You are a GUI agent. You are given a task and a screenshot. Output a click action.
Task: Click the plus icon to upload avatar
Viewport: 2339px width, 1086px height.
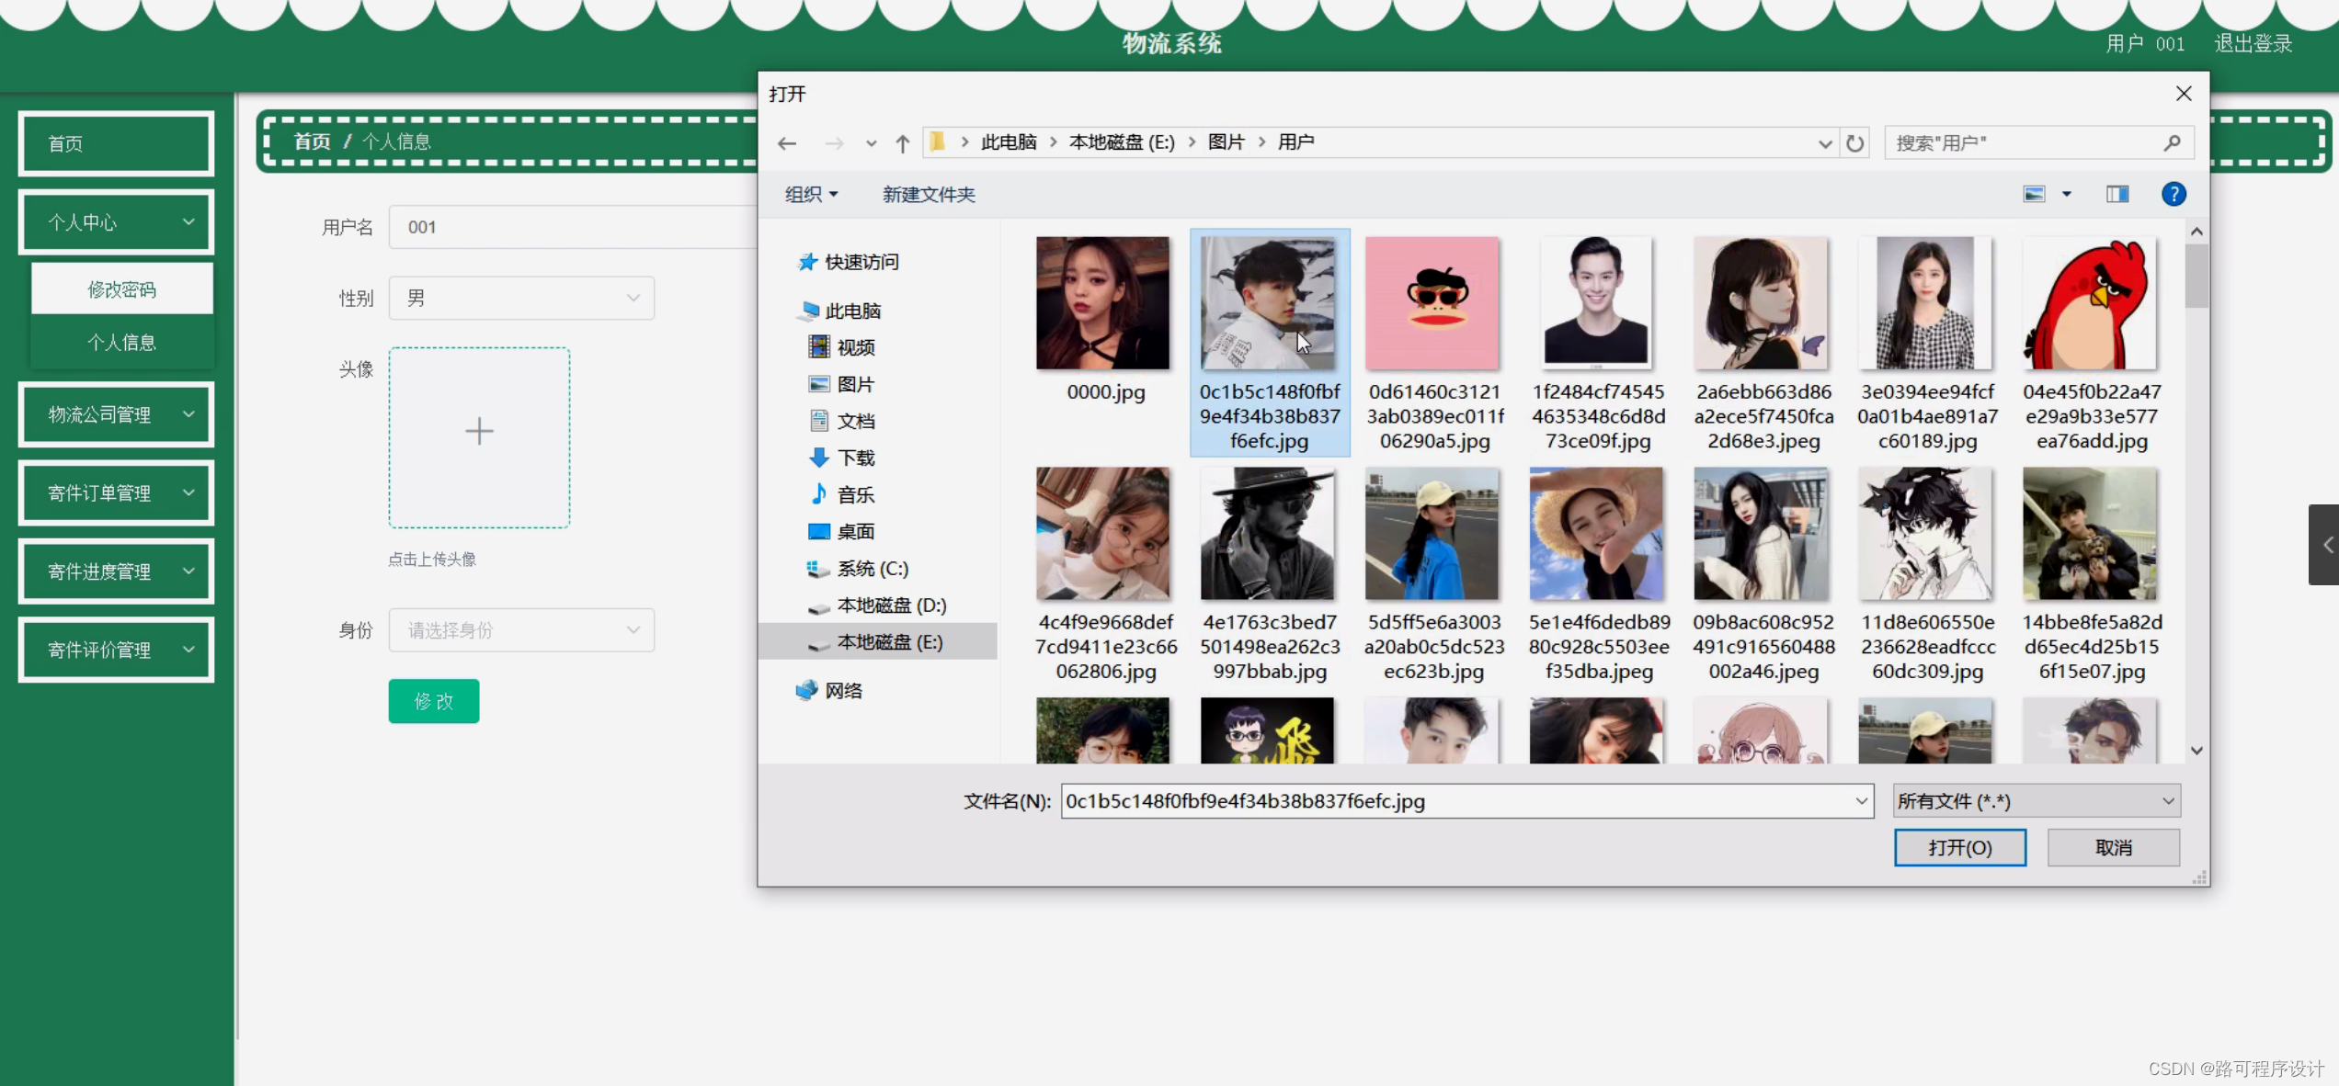(x=479, y=432)
